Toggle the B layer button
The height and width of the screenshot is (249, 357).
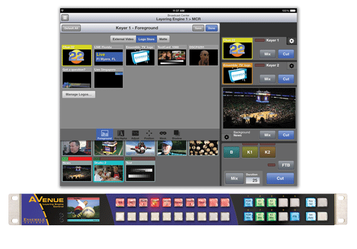click(231, 152)
